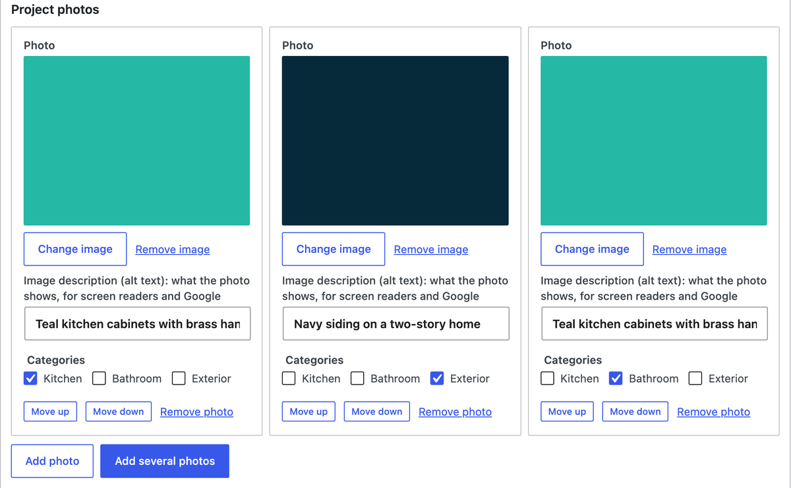
Task: Click the Add photo button
Action: pos(52,461)
